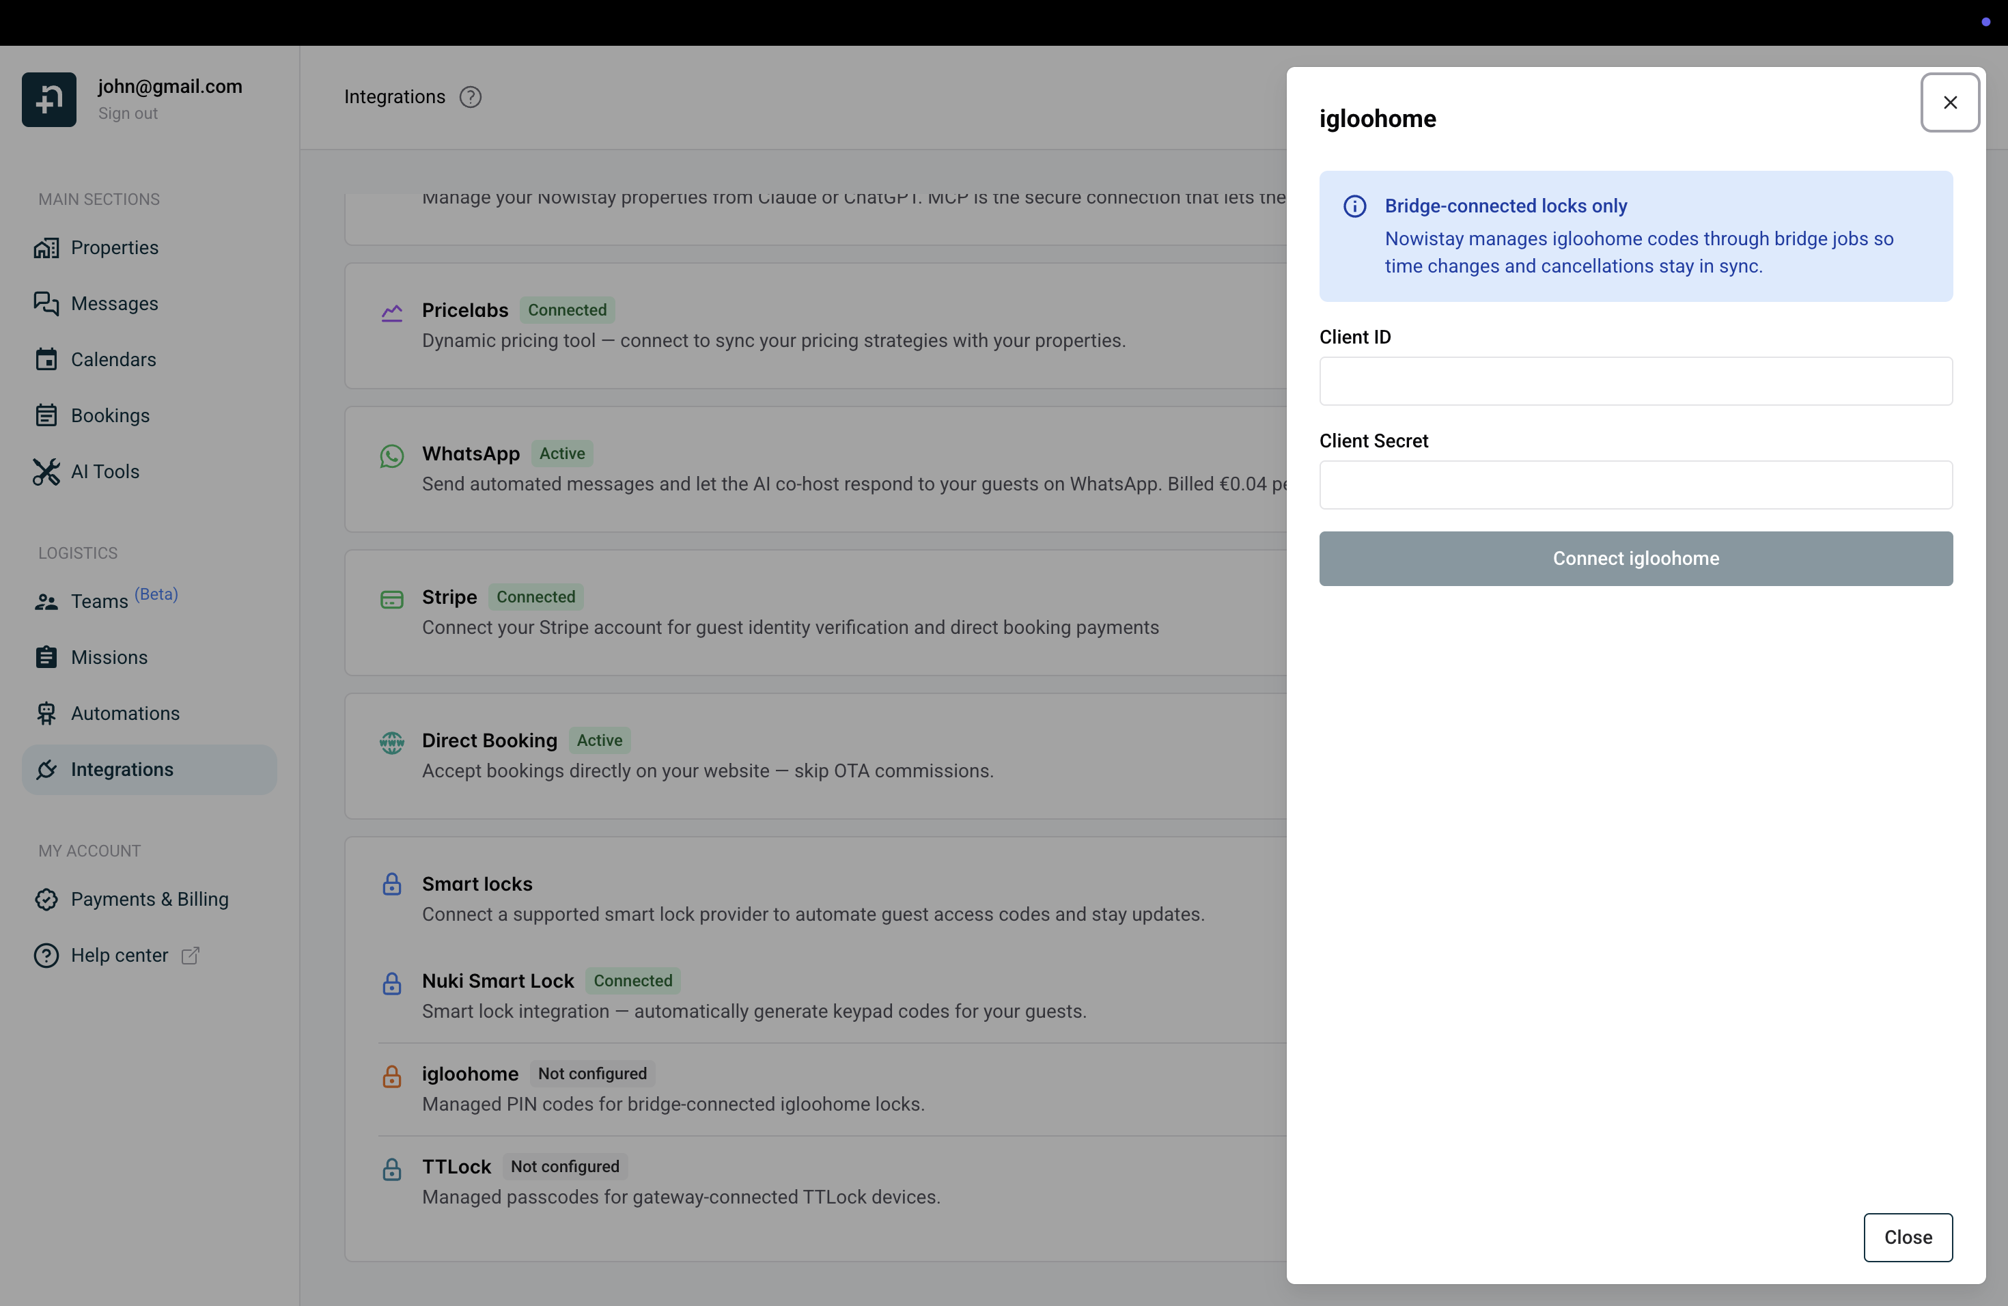The width and height of the screenshot is (2008, 1306).
Task: Open Messages from the sidebar icon
Action: [x=47, y=304]
